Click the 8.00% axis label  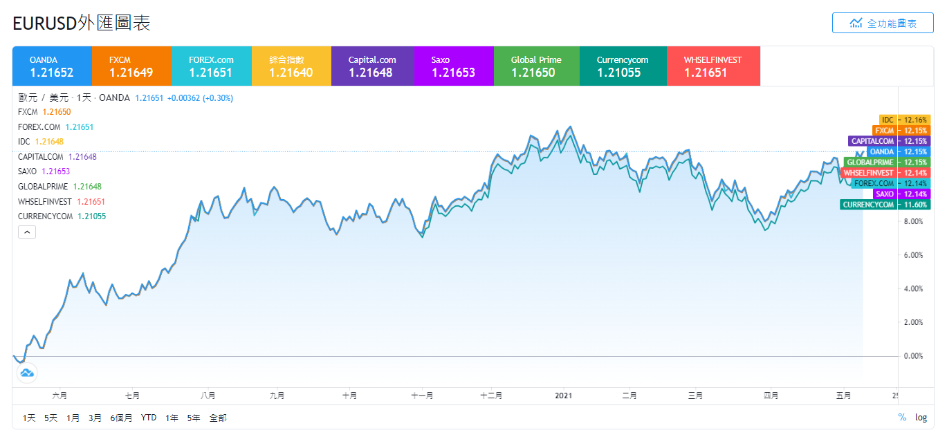click(913, 221)
